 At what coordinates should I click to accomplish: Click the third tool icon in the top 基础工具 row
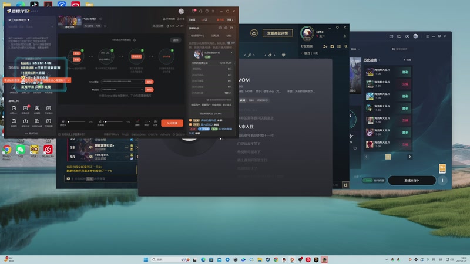tap(37, 109)
